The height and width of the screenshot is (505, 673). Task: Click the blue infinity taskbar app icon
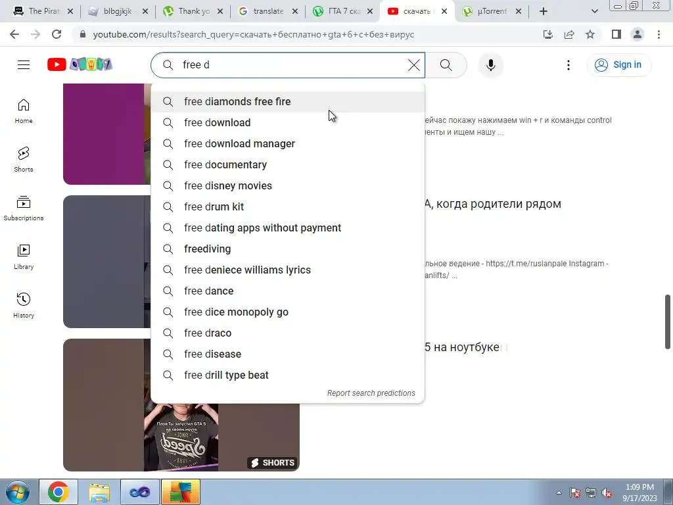(140, 492)
